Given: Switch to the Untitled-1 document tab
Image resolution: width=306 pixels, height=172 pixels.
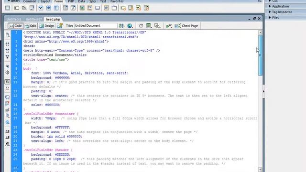Looking at the screenshot, I should tap(14, 19).
